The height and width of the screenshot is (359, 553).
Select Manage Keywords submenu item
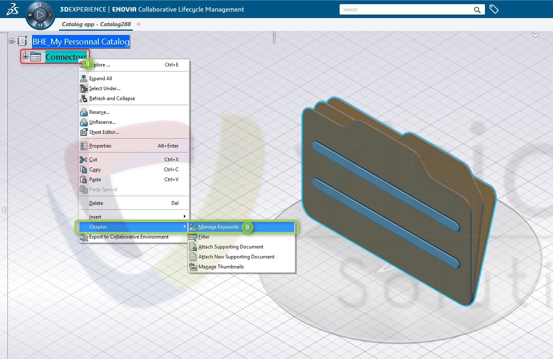tap(242, 227)
